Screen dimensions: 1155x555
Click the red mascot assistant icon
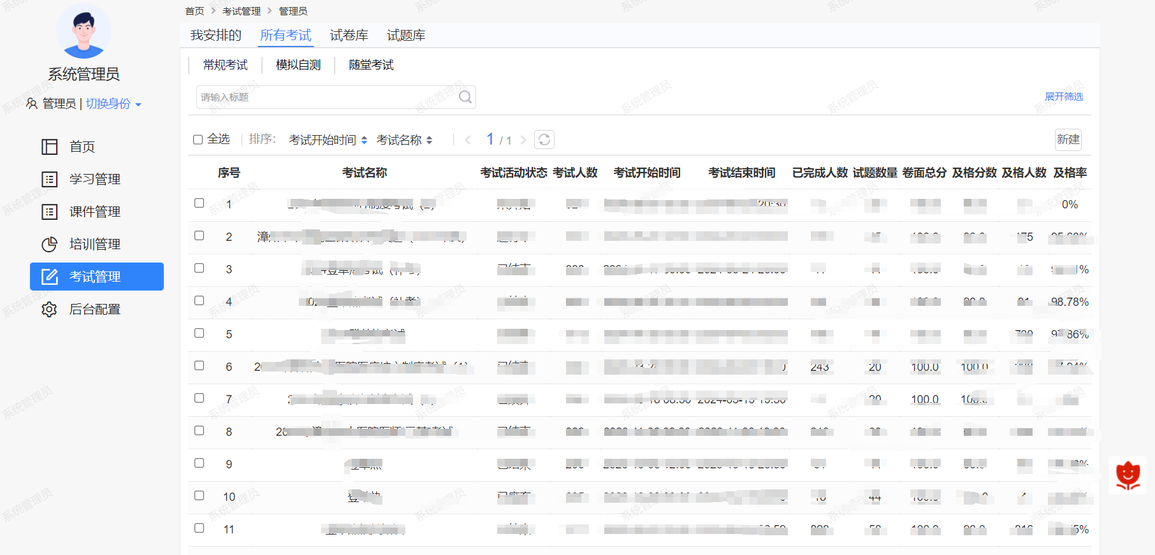(1128, 475)
